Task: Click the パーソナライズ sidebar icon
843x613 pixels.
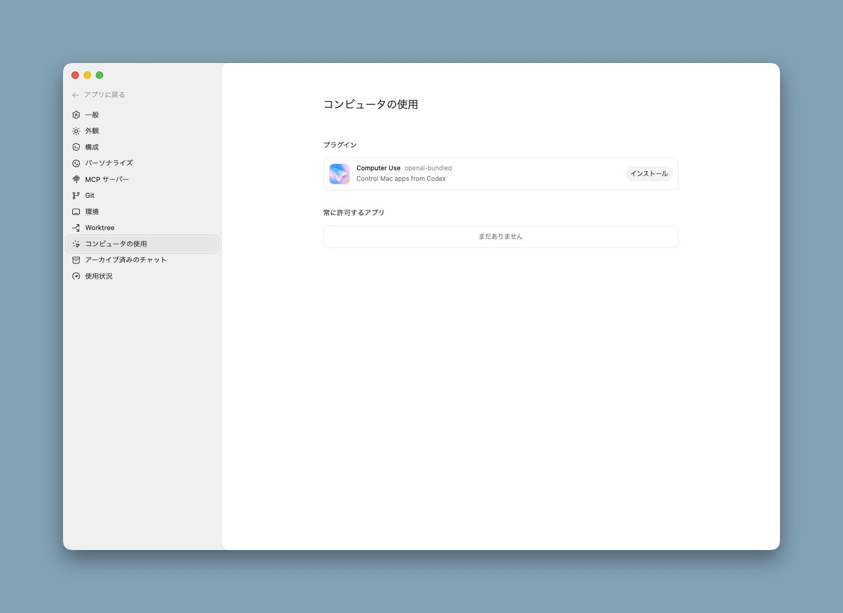Action: (76, 163)
